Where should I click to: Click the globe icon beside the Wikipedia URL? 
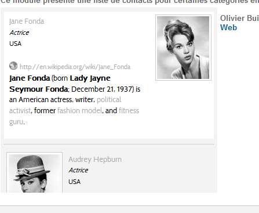pos(13,66)
